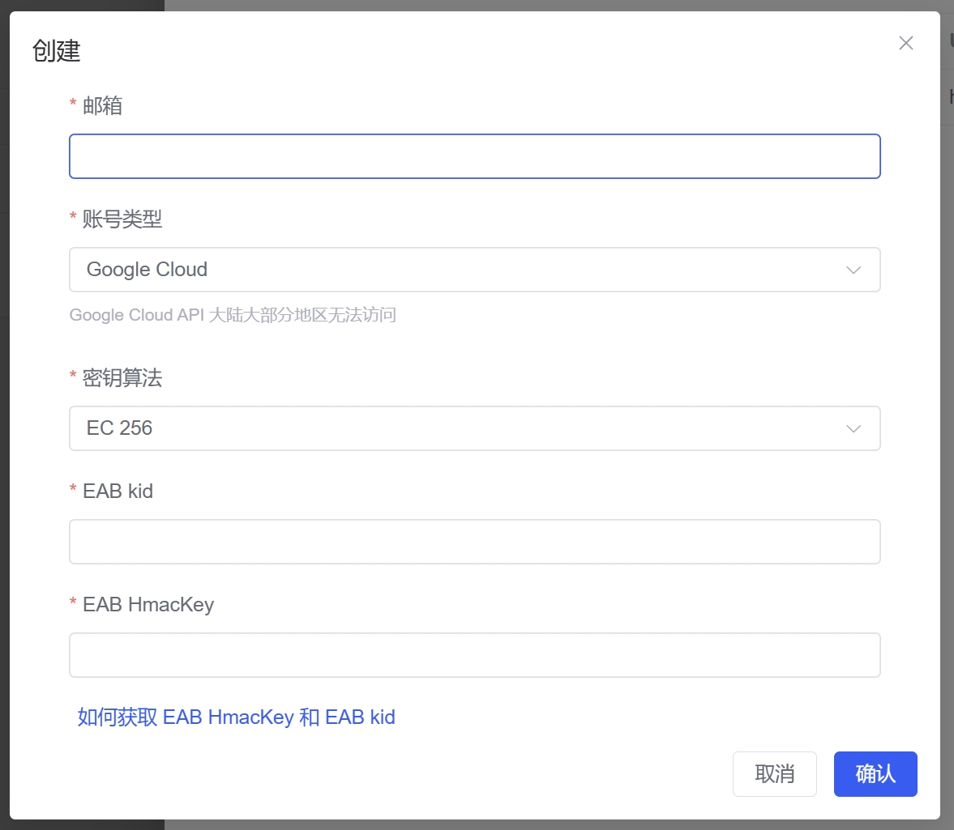Viewport: 954px width, 830px height.
Task: Focus the EAB kid input field
Action: [x=474, y=541]
